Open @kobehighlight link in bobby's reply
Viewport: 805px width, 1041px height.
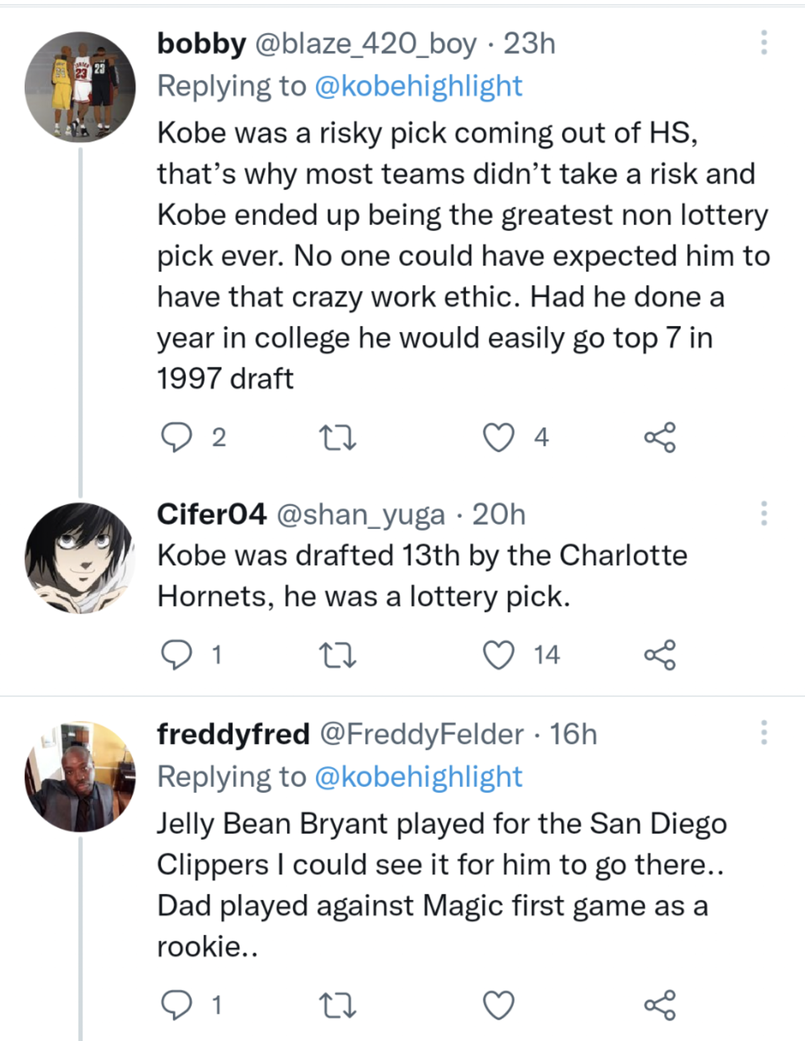[419, 86]
